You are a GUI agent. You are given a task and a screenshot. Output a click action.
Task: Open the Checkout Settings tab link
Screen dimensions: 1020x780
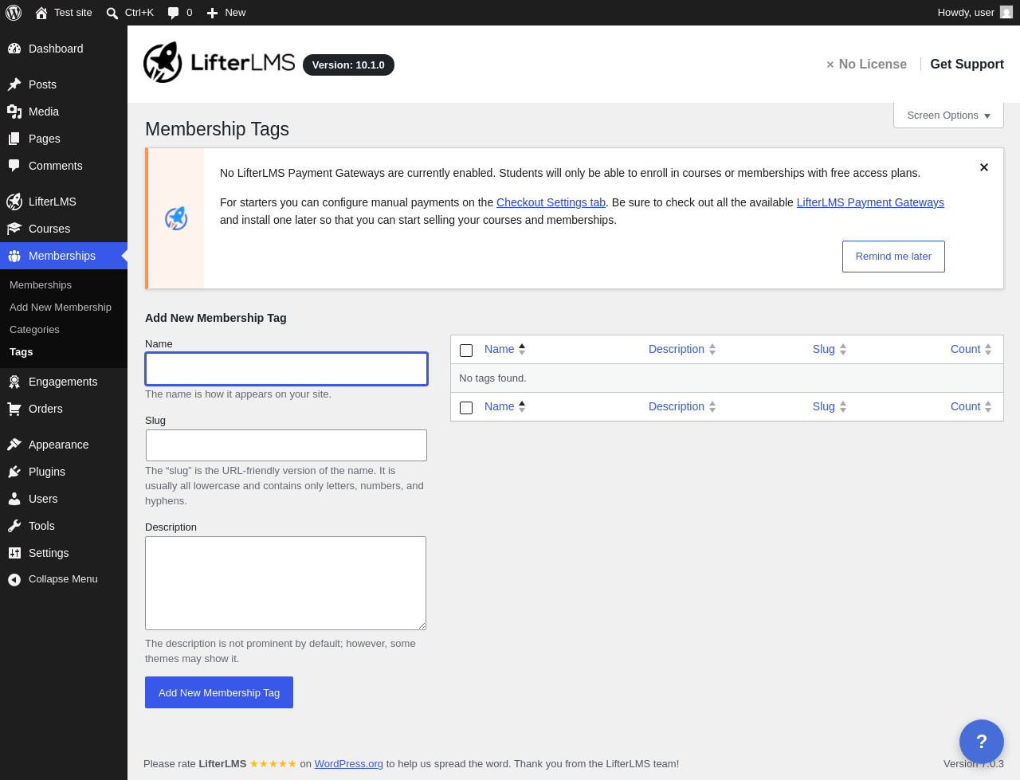coord(551,202)
